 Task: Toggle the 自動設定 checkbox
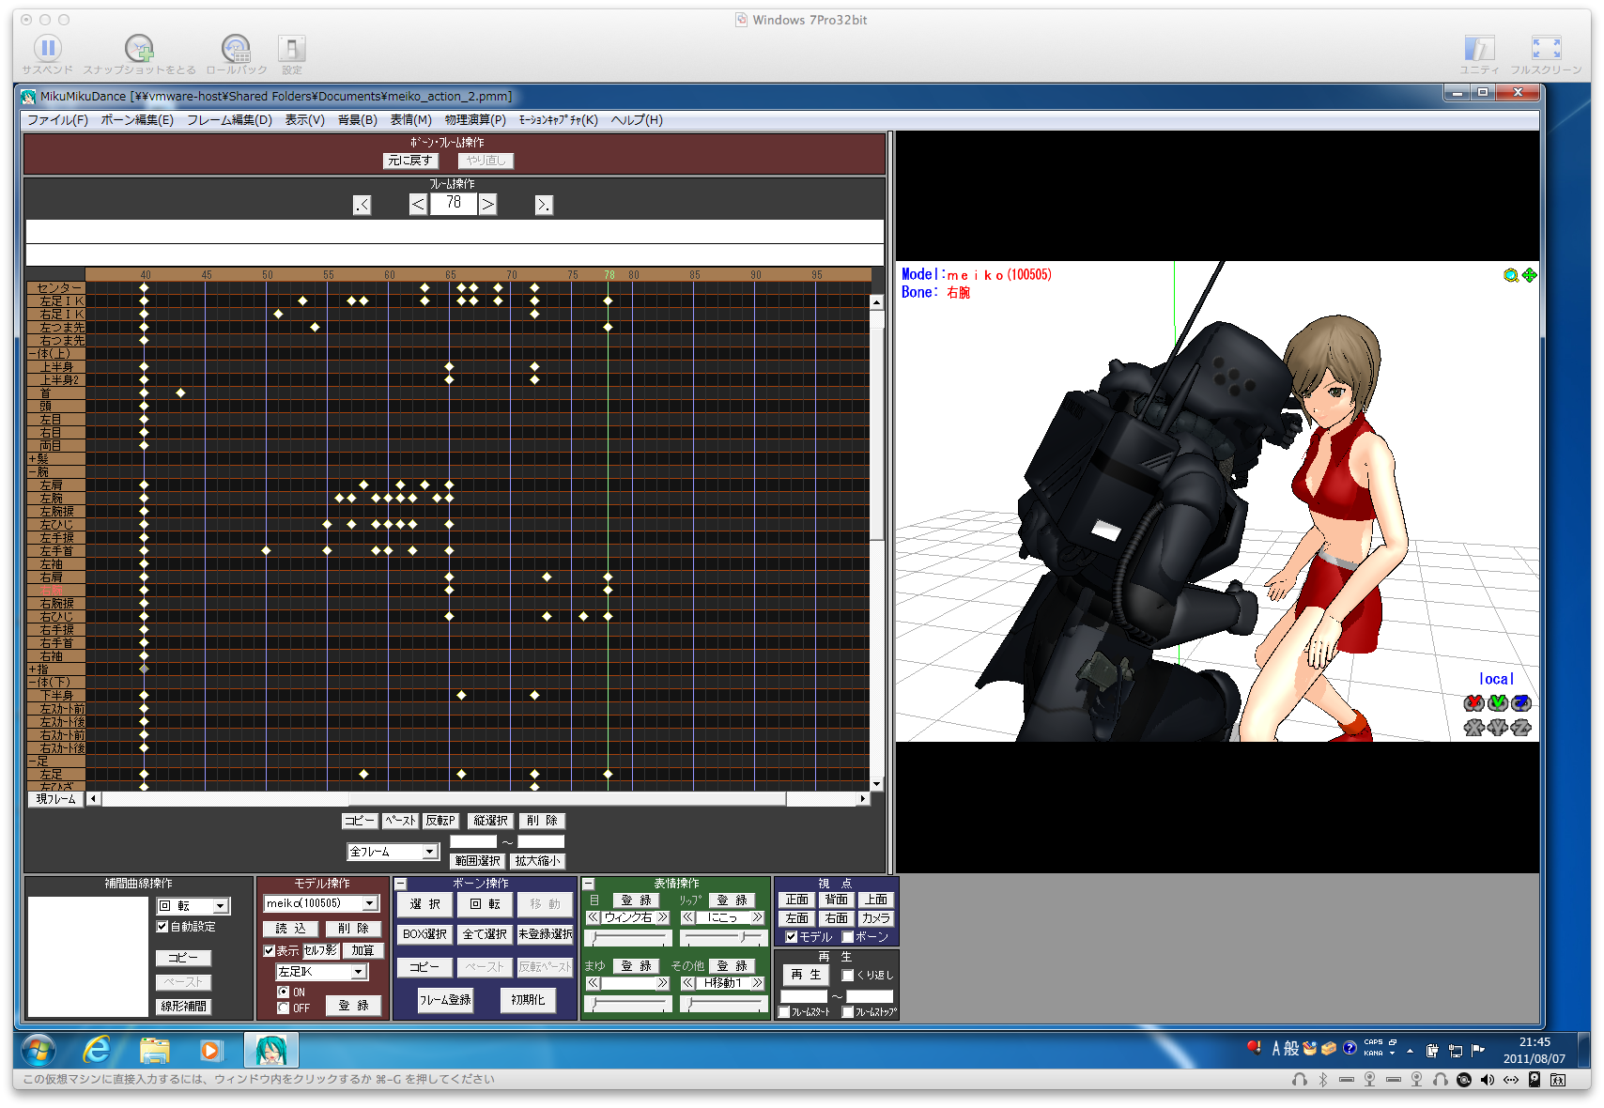click(x=162, y=927)
